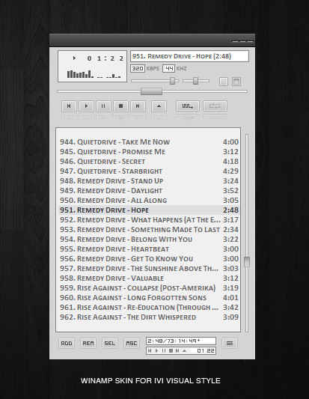Toggle the playlist editor window button

pyautogui.click(x=236, y=82)
